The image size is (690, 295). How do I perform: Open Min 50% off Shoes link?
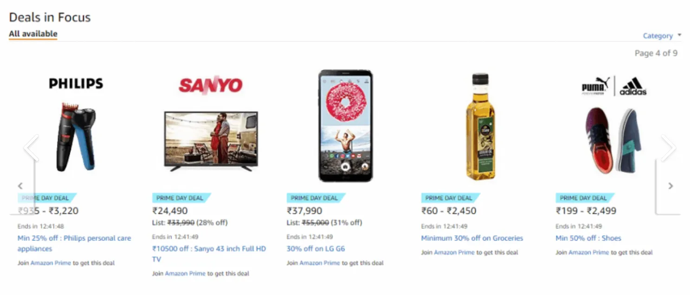(x=588, y=238)
